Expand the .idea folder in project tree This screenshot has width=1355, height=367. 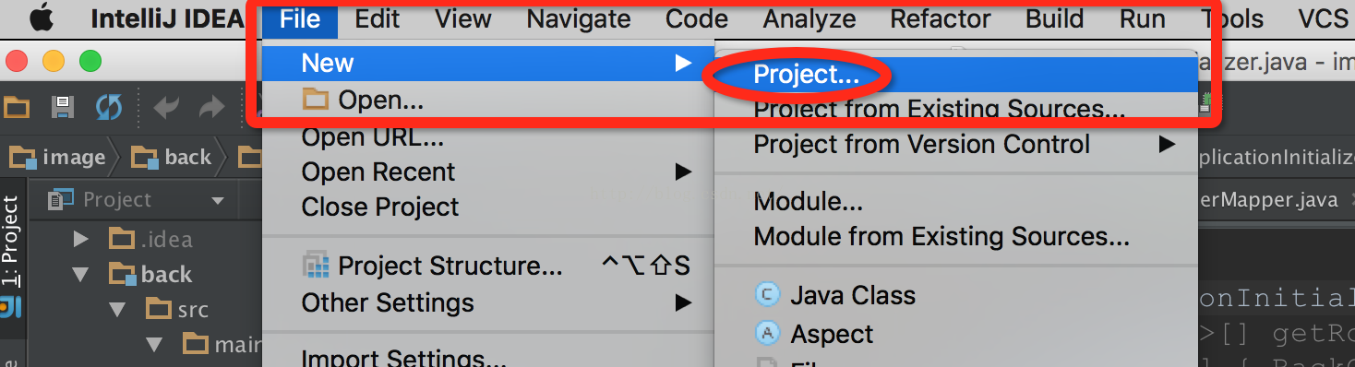80,240
